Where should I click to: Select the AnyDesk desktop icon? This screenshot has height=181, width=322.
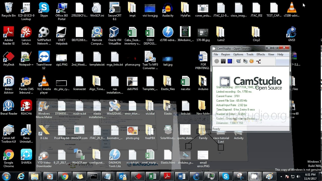pos(9,59)
